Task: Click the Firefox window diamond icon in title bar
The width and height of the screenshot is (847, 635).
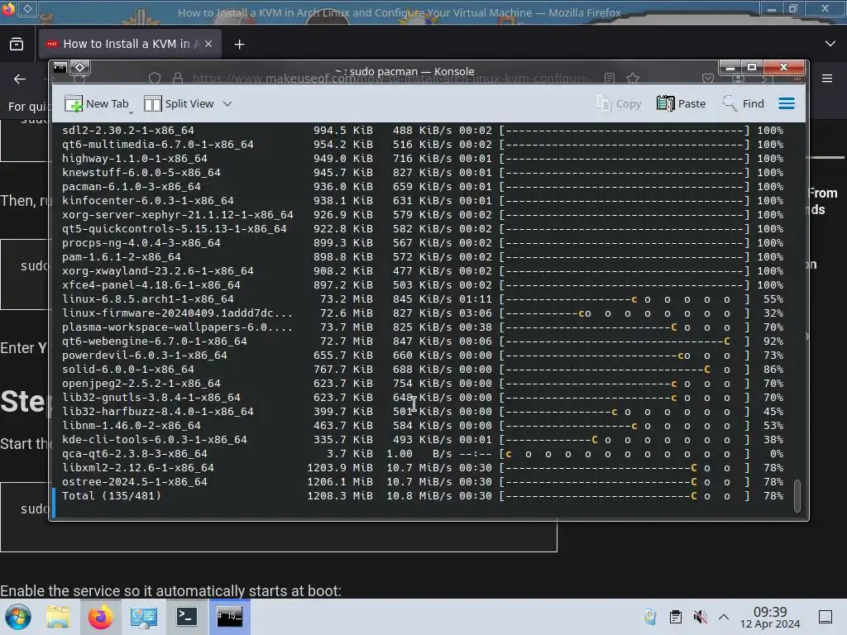Action: [27, 8]
